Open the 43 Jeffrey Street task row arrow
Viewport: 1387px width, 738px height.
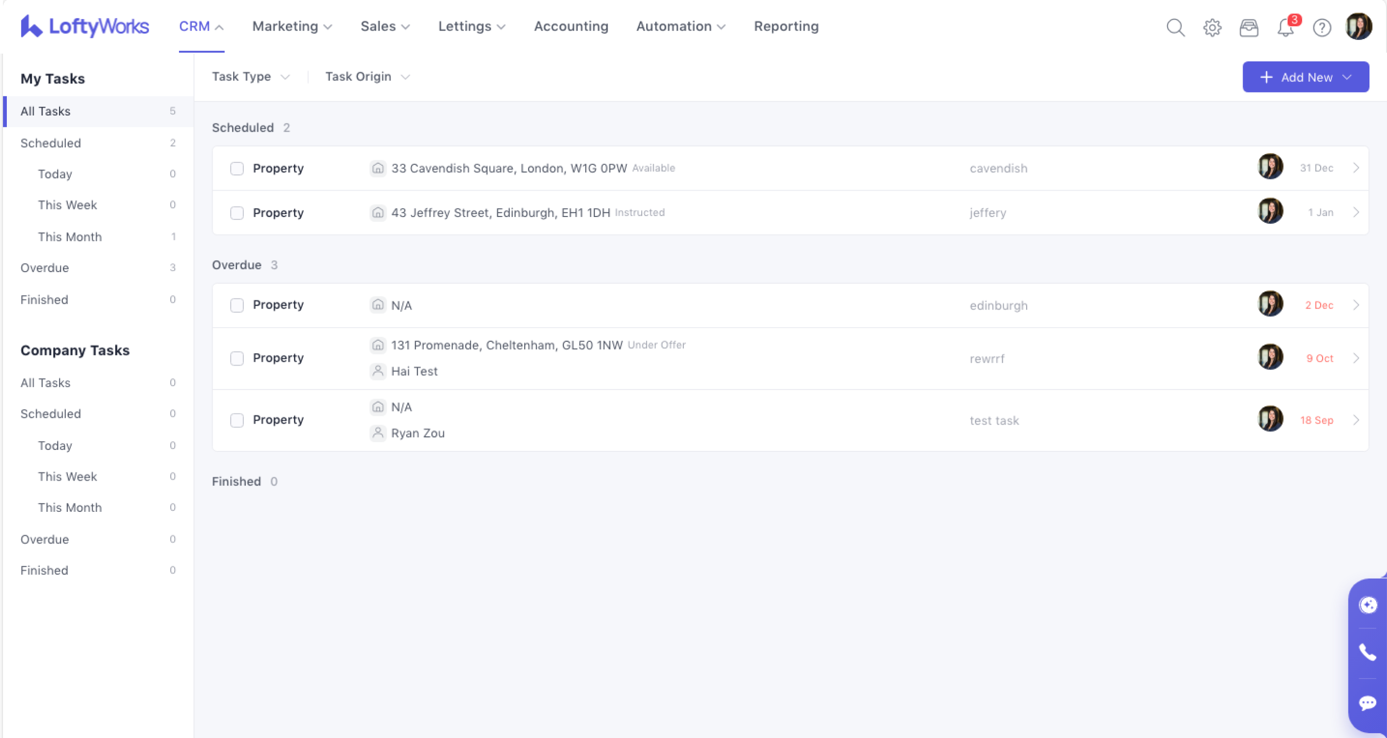click(1356, 213)
